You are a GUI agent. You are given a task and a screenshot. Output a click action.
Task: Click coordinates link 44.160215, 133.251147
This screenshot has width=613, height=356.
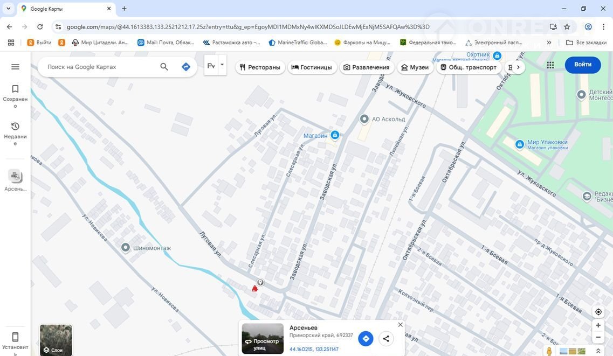click(x=314, y=350)
